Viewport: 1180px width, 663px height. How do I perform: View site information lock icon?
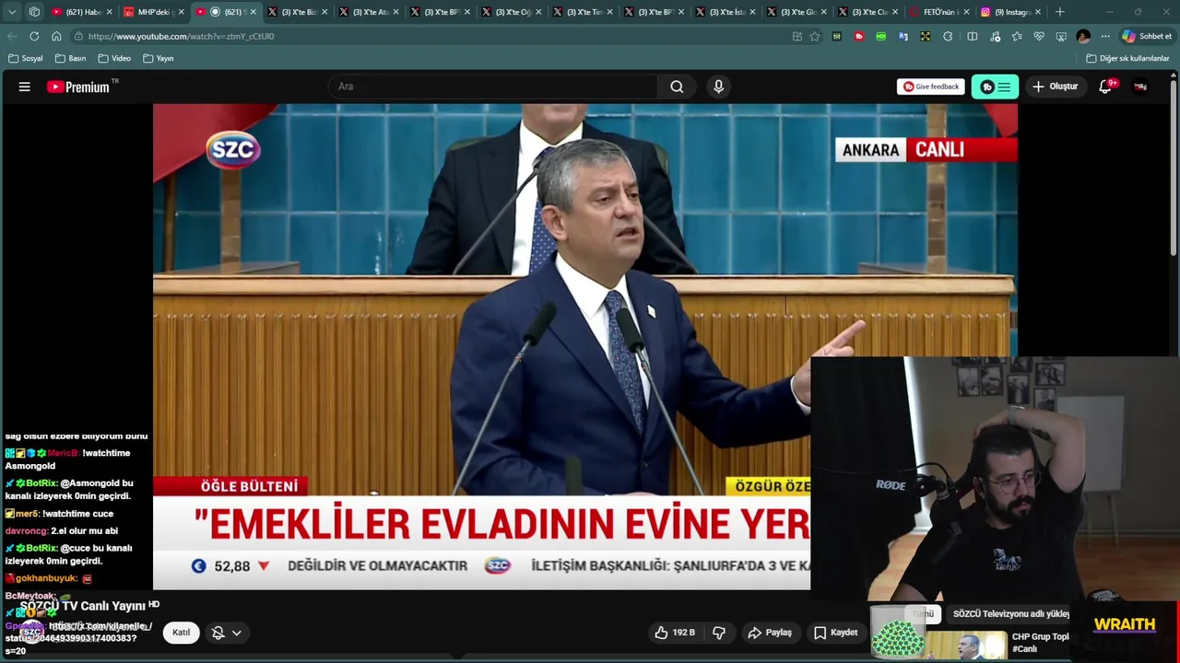(80, 36)
